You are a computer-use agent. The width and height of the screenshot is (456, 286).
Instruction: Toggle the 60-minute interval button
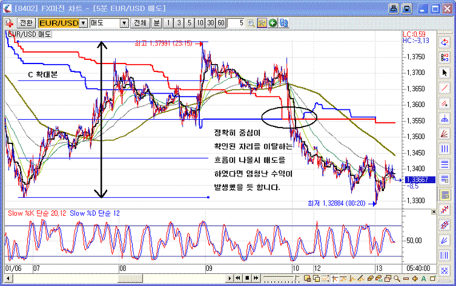[x=220, y=23]
